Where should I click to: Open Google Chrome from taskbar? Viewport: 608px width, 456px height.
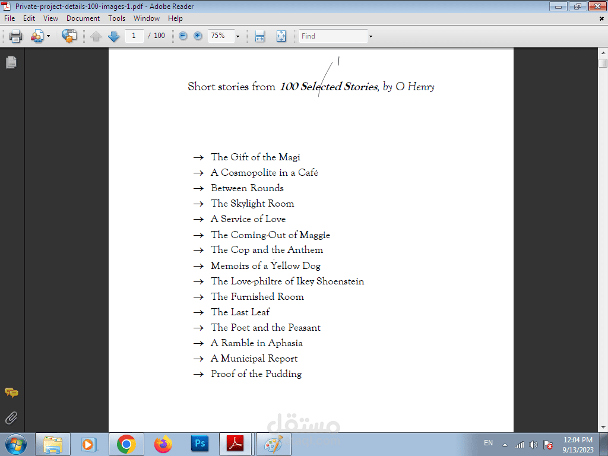point(126,444)
